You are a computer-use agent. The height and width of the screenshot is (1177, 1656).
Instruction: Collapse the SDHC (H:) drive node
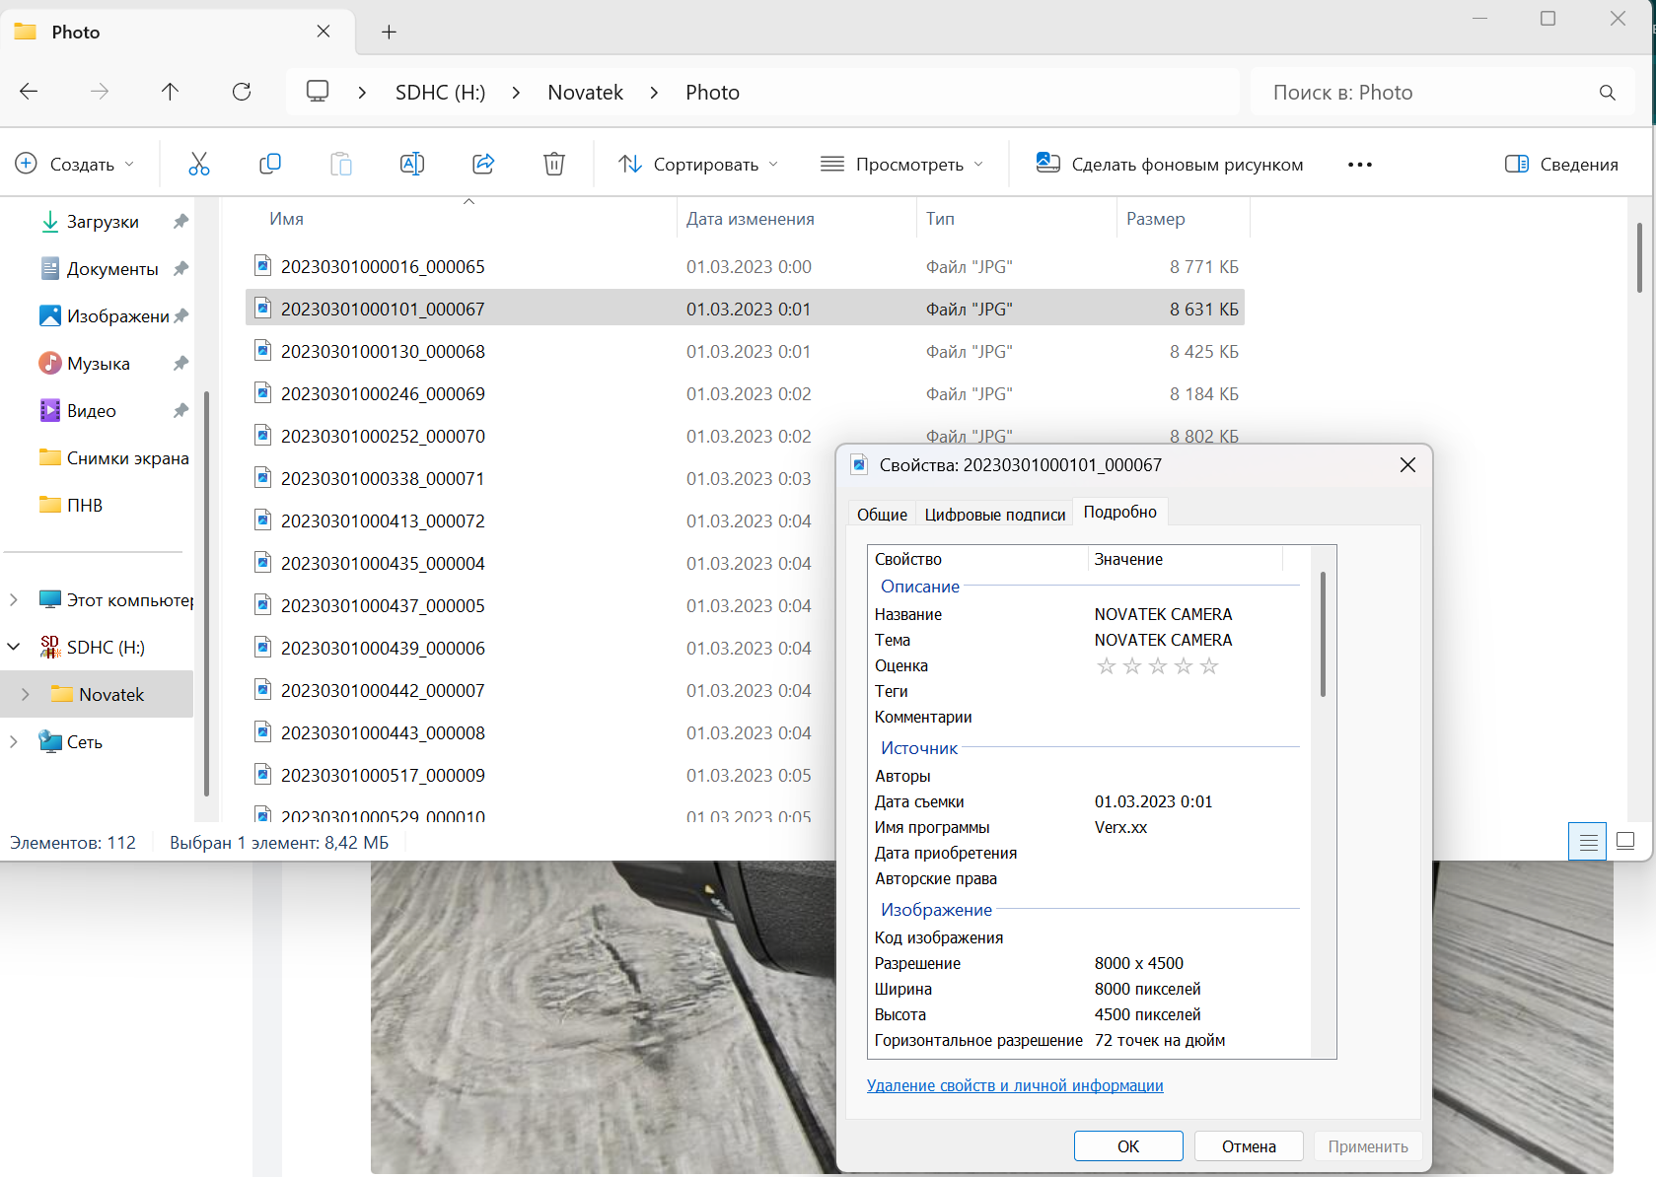pyautogui.click(x=14, y=648)
